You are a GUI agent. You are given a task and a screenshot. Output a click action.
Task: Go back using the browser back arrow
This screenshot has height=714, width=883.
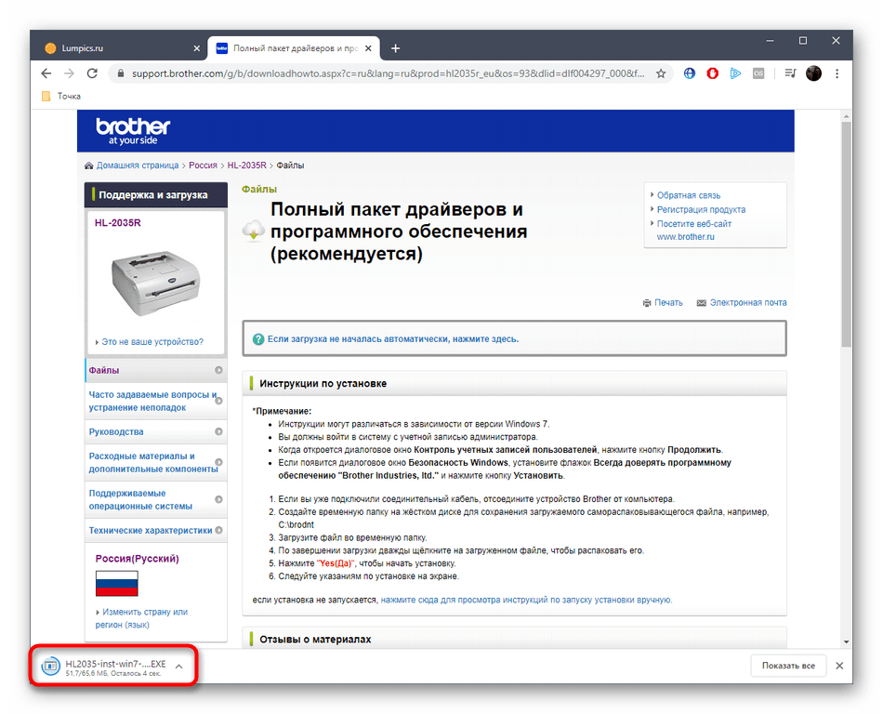[46, 73]
